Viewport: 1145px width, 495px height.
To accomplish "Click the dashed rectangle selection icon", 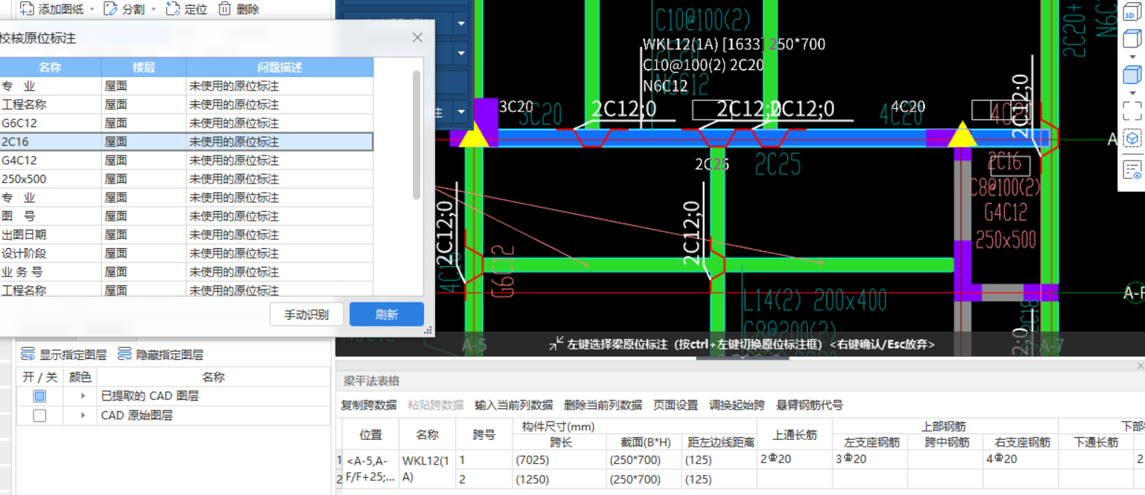I will point(1132,111).
